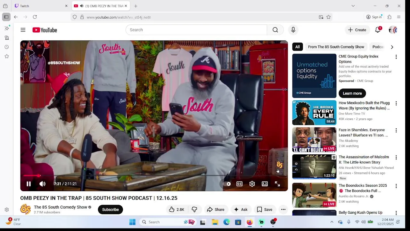
Task: Save video to playlist
Action: tap(265, 210)
